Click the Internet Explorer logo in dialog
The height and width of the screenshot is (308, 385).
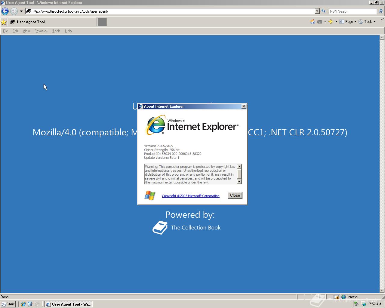click(192, 125)
